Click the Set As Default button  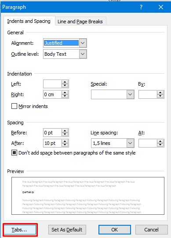(x=67, y=230)
